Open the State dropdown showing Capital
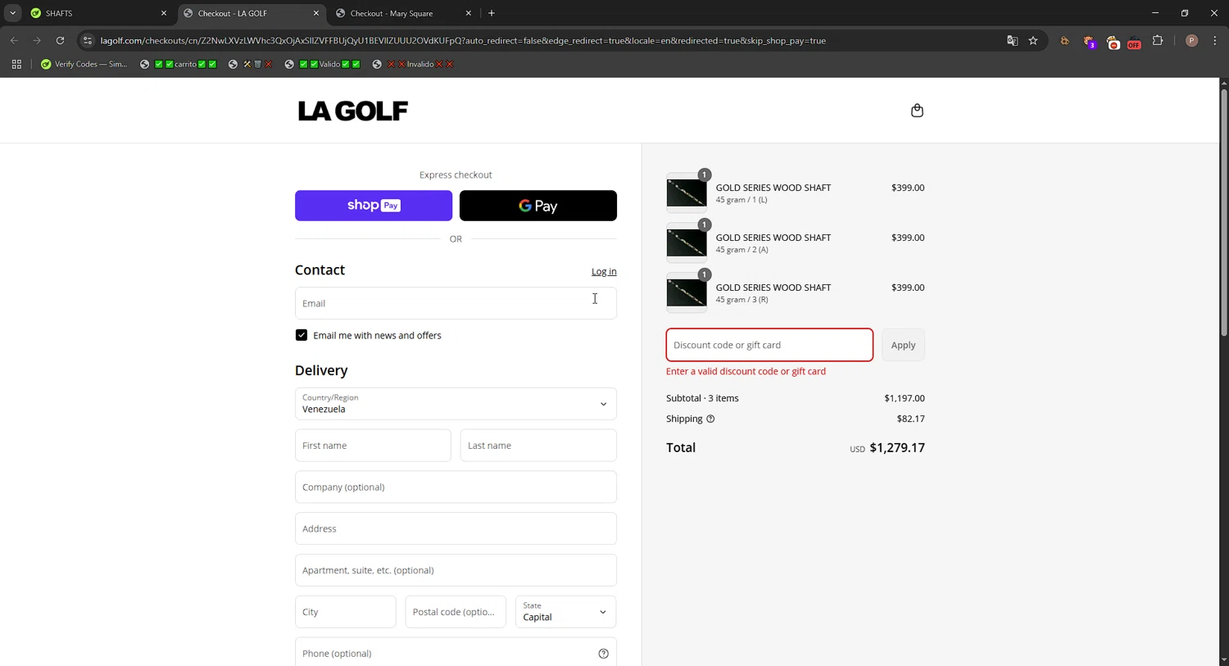Image resolution: width=1229 pixels, height=666 pixels. [565, 612]
